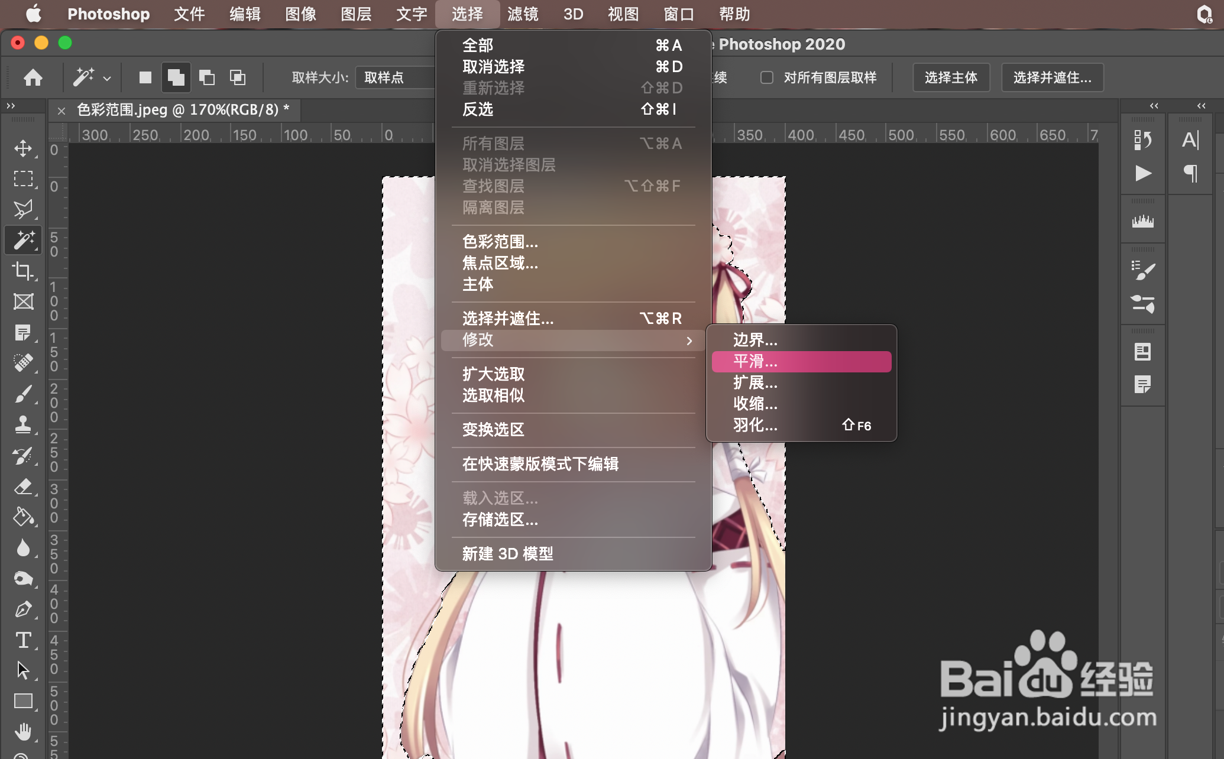Collapse the left dock of panel icons

coord(1154,106)
